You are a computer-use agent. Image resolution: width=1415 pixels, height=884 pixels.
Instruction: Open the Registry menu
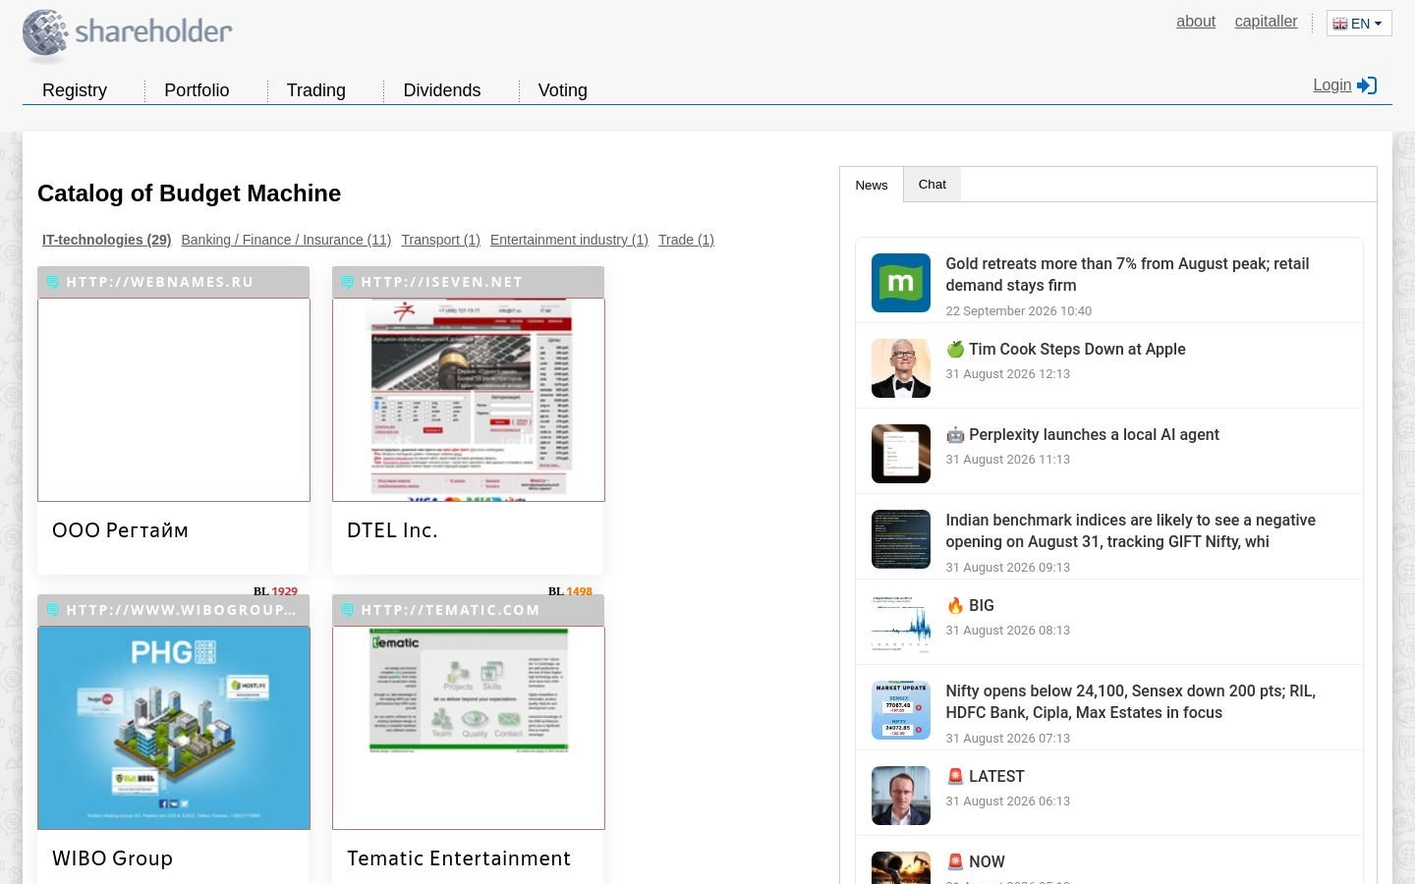pyautogui.click(x=75, y=90)
